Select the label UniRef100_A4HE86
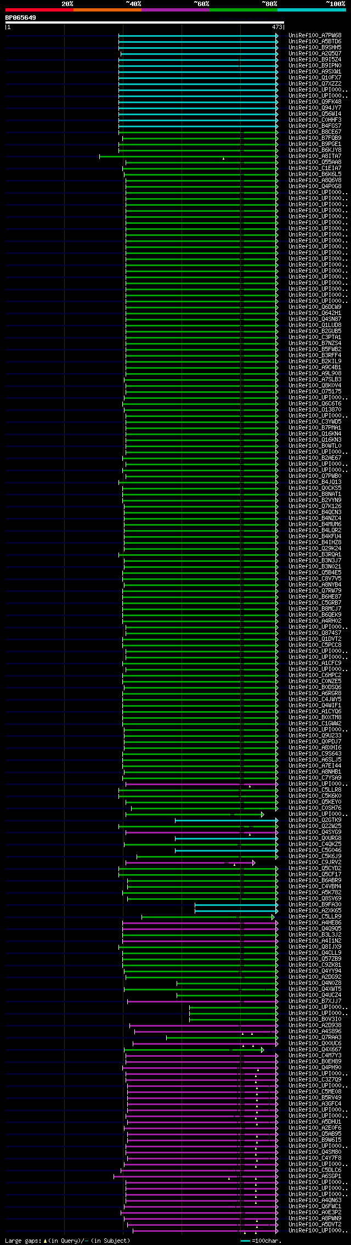Screen dimensions: 351x1245 coord(315,923)
